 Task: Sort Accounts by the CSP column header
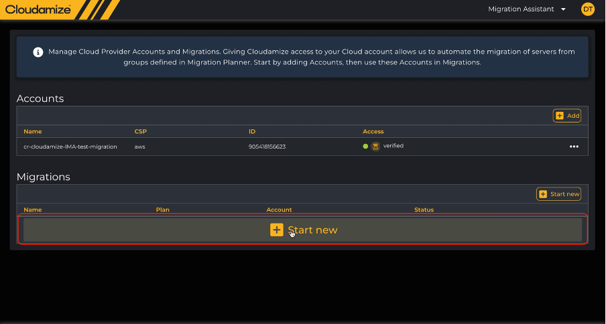[140, 131]
